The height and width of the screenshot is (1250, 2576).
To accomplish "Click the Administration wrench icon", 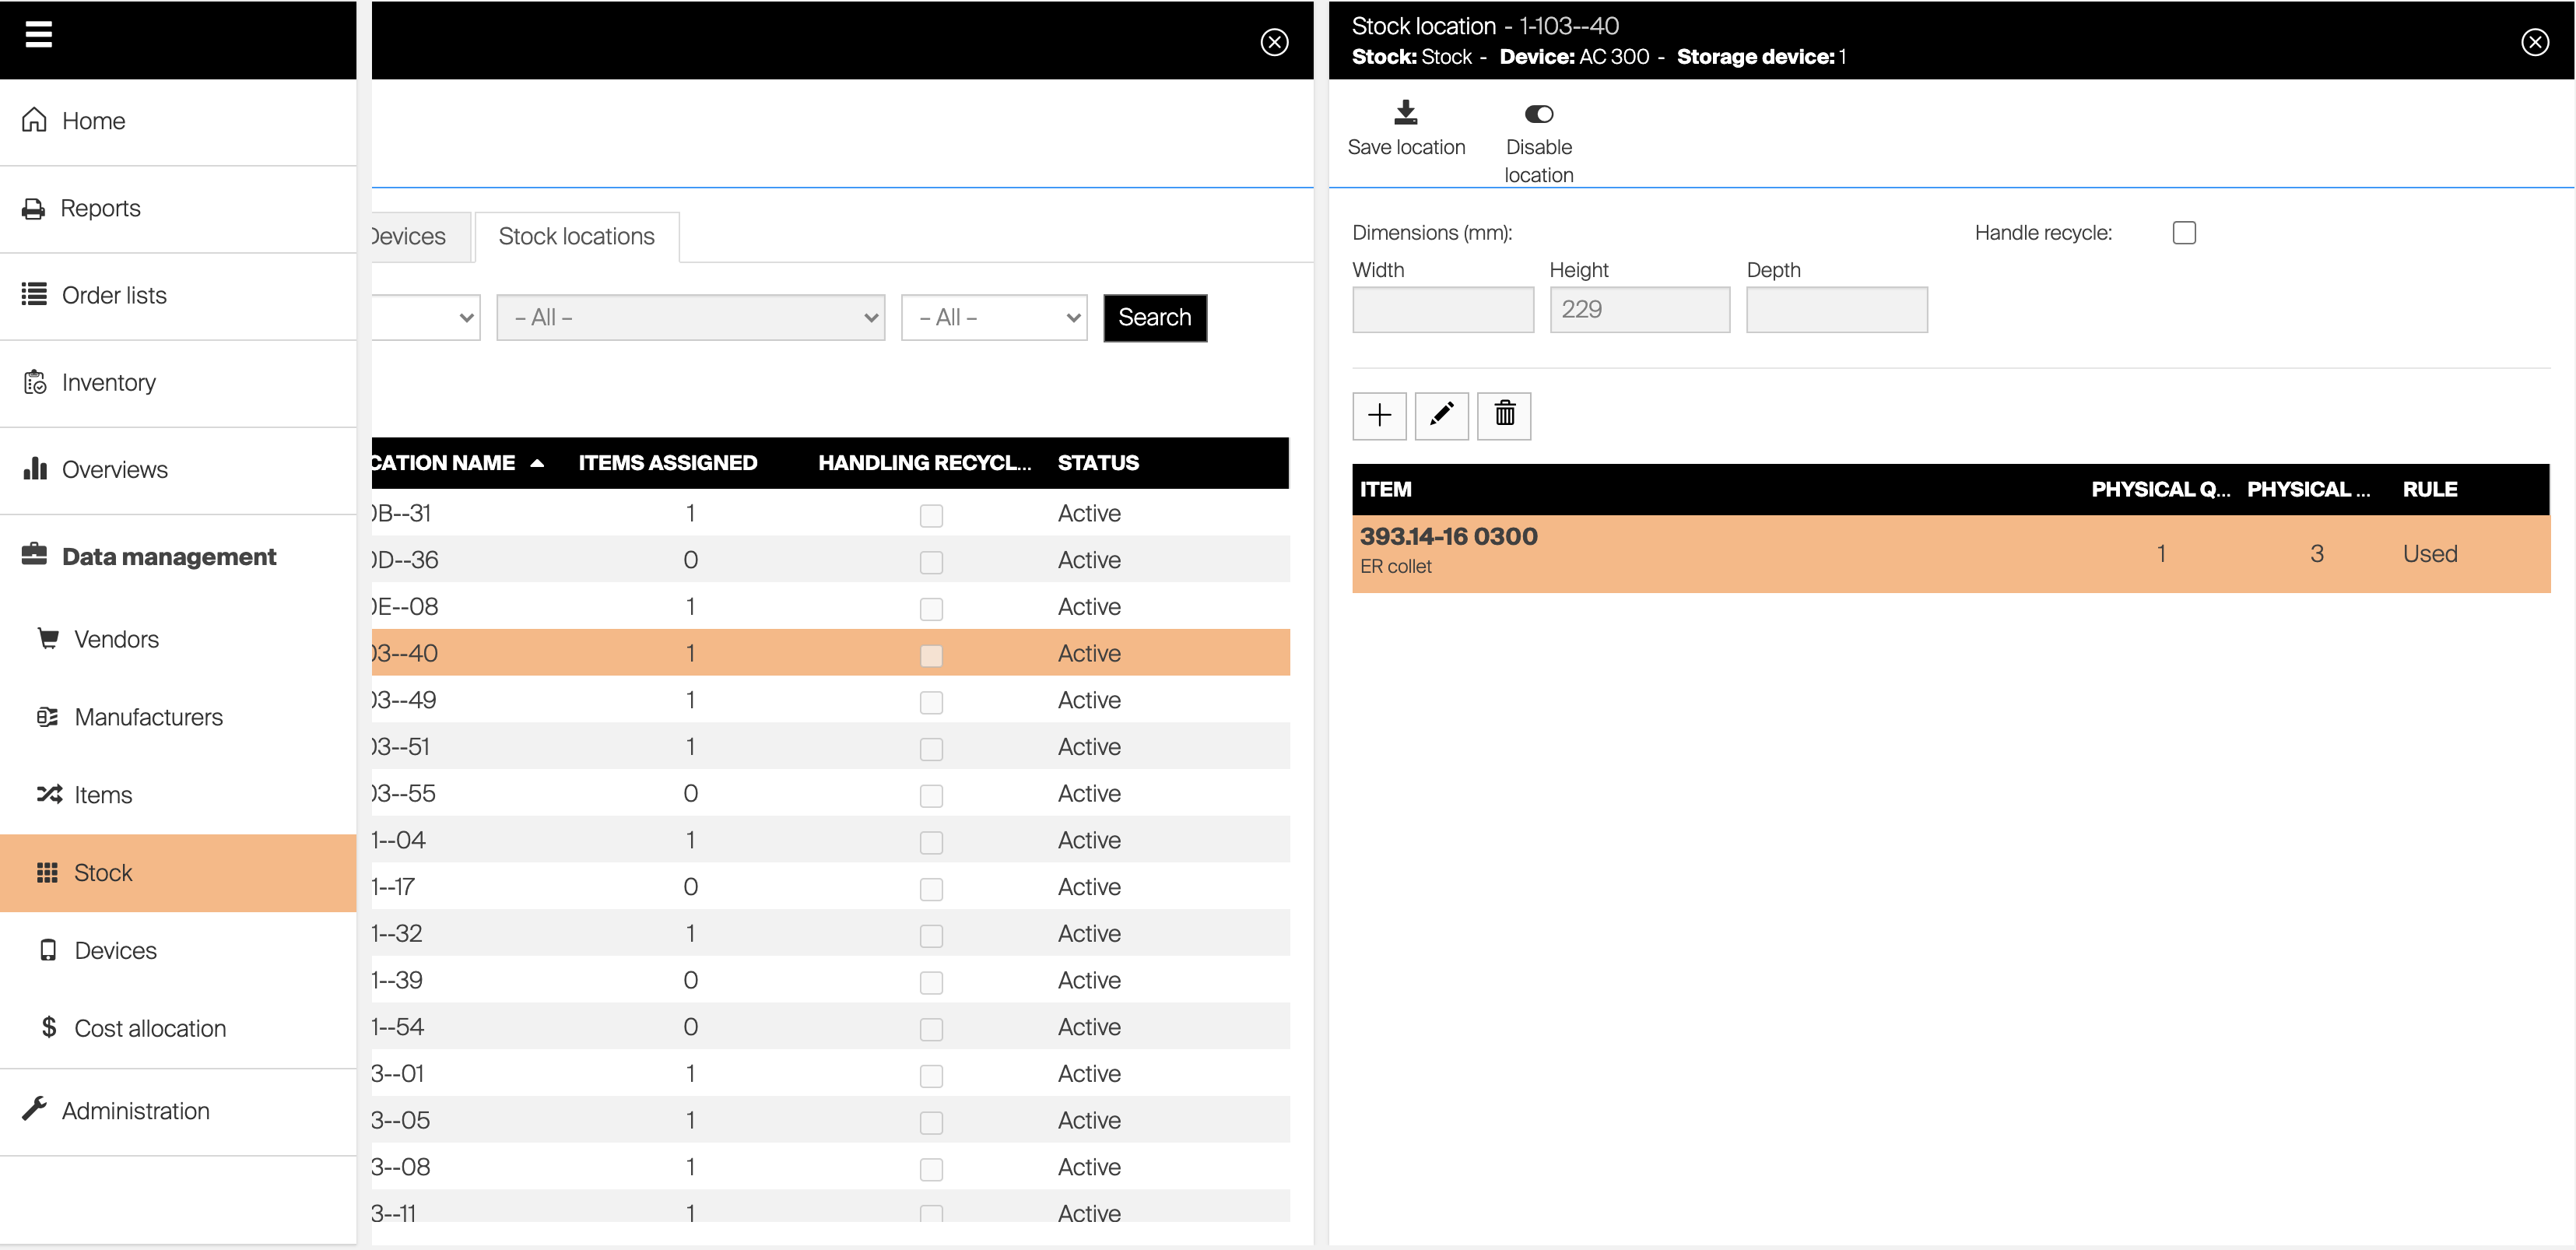I will 35,1110.
